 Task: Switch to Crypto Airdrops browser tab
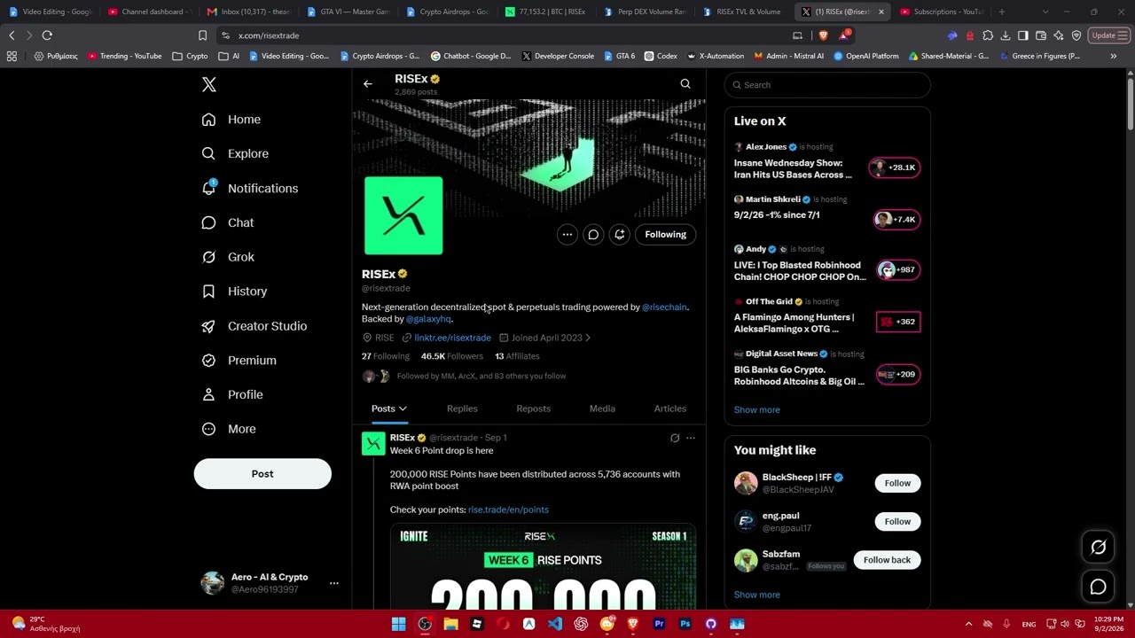[x=448, y=12]
